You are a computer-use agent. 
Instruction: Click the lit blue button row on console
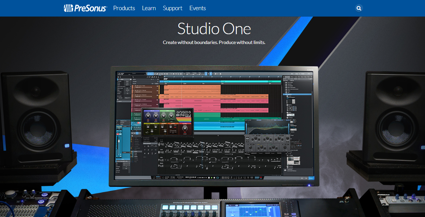click(x=189, y=208)
